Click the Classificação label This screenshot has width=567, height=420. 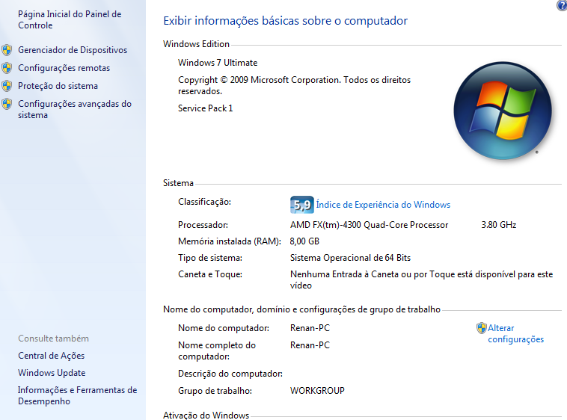pyautogui.click(x=204, y=202)
